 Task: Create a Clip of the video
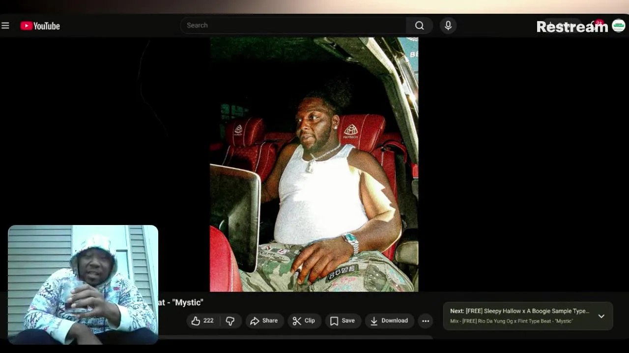[x=304, y=321]
